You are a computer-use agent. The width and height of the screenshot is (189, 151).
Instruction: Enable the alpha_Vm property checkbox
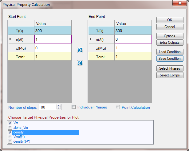(x=10, y=128)
